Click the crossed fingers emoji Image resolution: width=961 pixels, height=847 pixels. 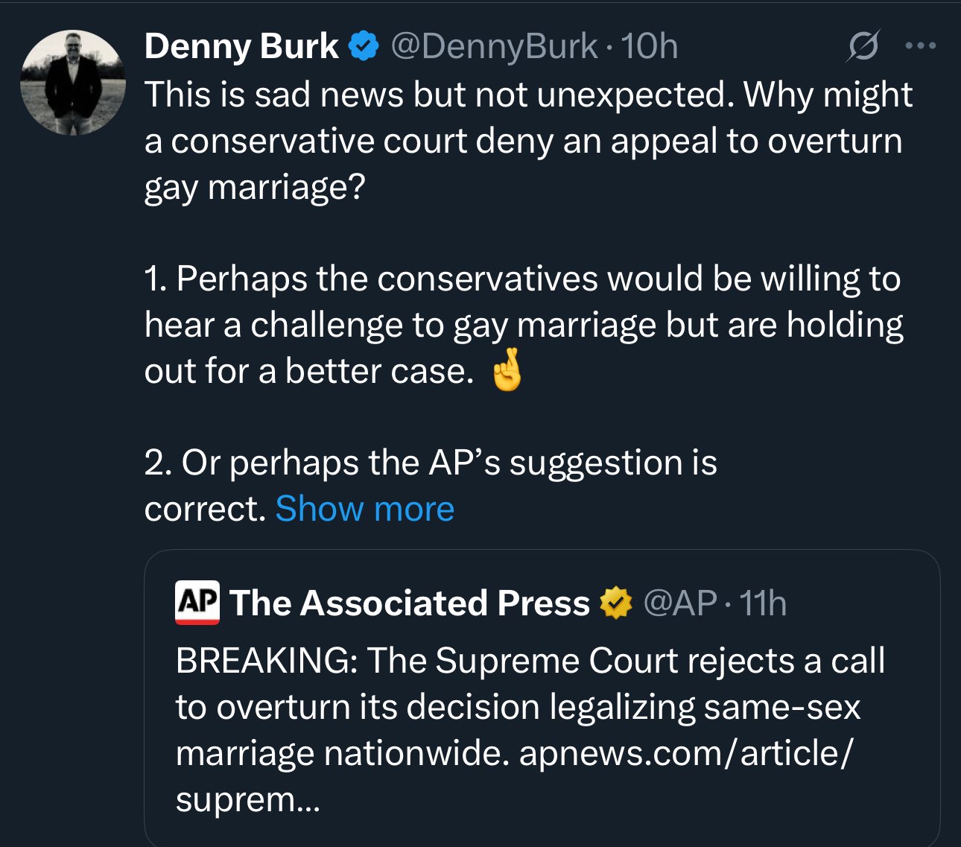[507, 370]
